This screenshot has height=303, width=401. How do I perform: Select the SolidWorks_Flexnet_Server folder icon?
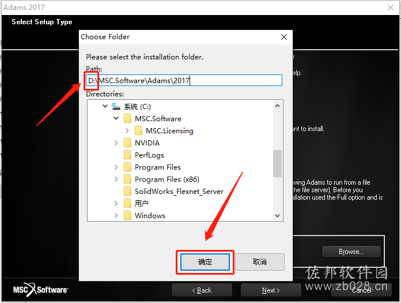click(x=127, y=192)
